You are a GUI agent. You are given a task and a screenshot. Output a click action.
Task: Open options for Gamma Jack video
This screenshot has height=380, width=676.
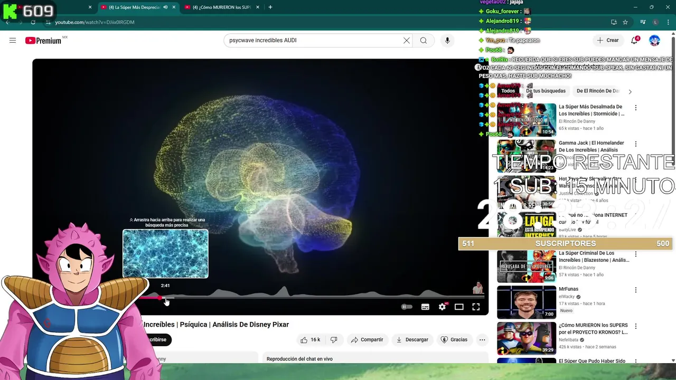pos(636,144)
